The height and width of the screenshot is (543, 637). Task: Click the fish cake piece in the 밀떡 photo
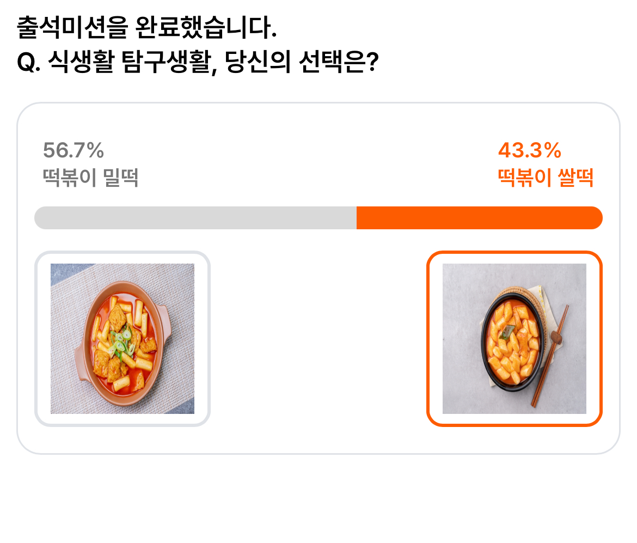pyautogui.click(x=118, y=317)
